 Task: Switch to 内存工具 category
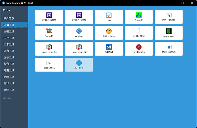tap(15, 38)
